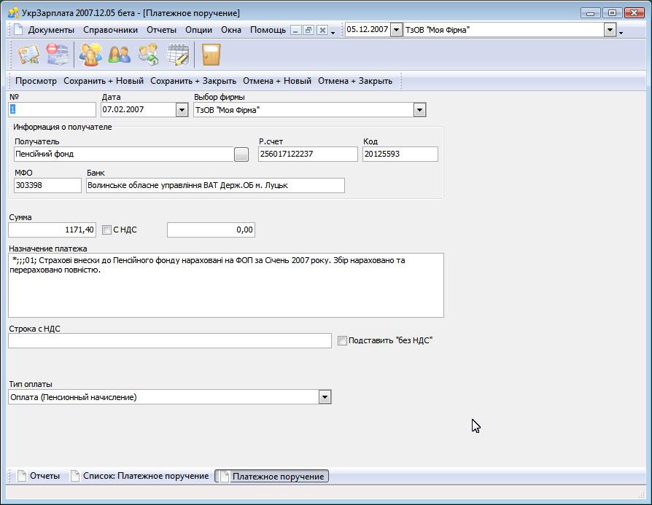Enable the С НДС checkbox

tap(107, 230)
